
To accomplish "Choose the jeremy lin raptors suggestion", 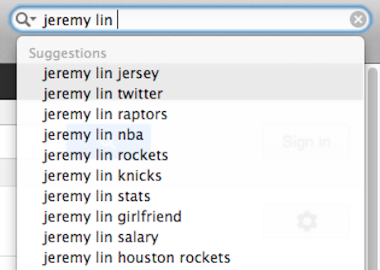I will point(190,114).
